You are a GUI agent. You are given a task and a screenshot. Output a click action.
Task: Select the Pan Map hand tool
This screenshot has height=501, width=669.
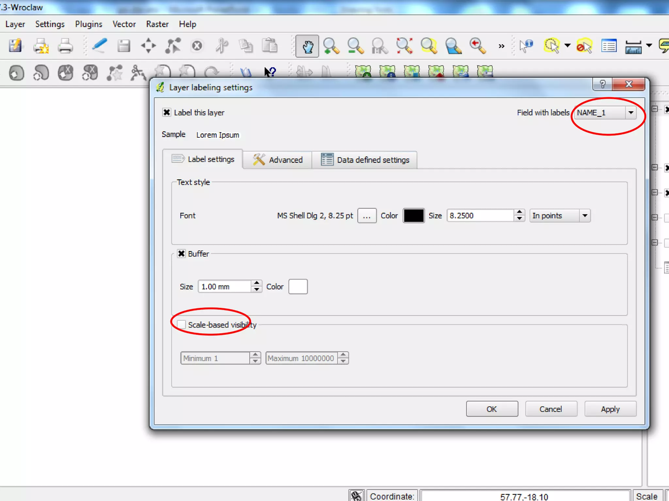(307, 46)
